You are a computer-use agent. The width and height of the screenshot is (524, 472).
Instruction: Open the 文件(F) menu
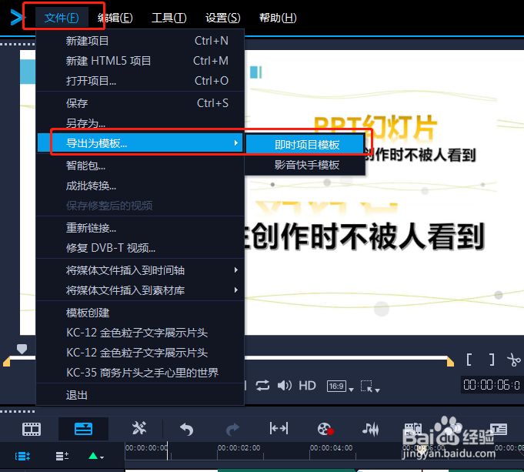(x=62, y=18)
